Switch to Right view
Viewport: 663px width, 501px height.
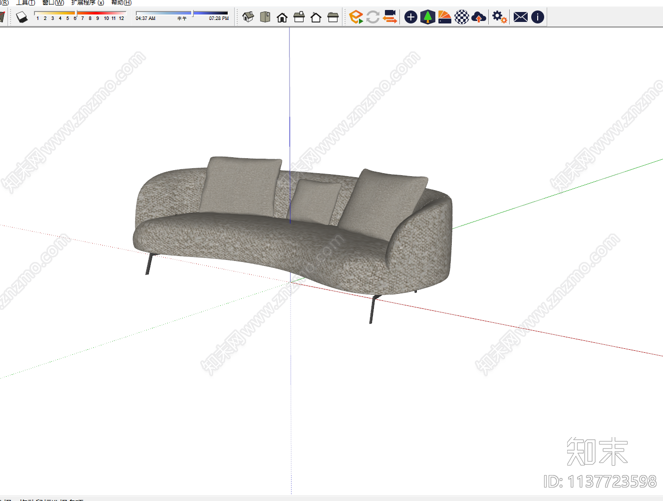click(299, 17)
